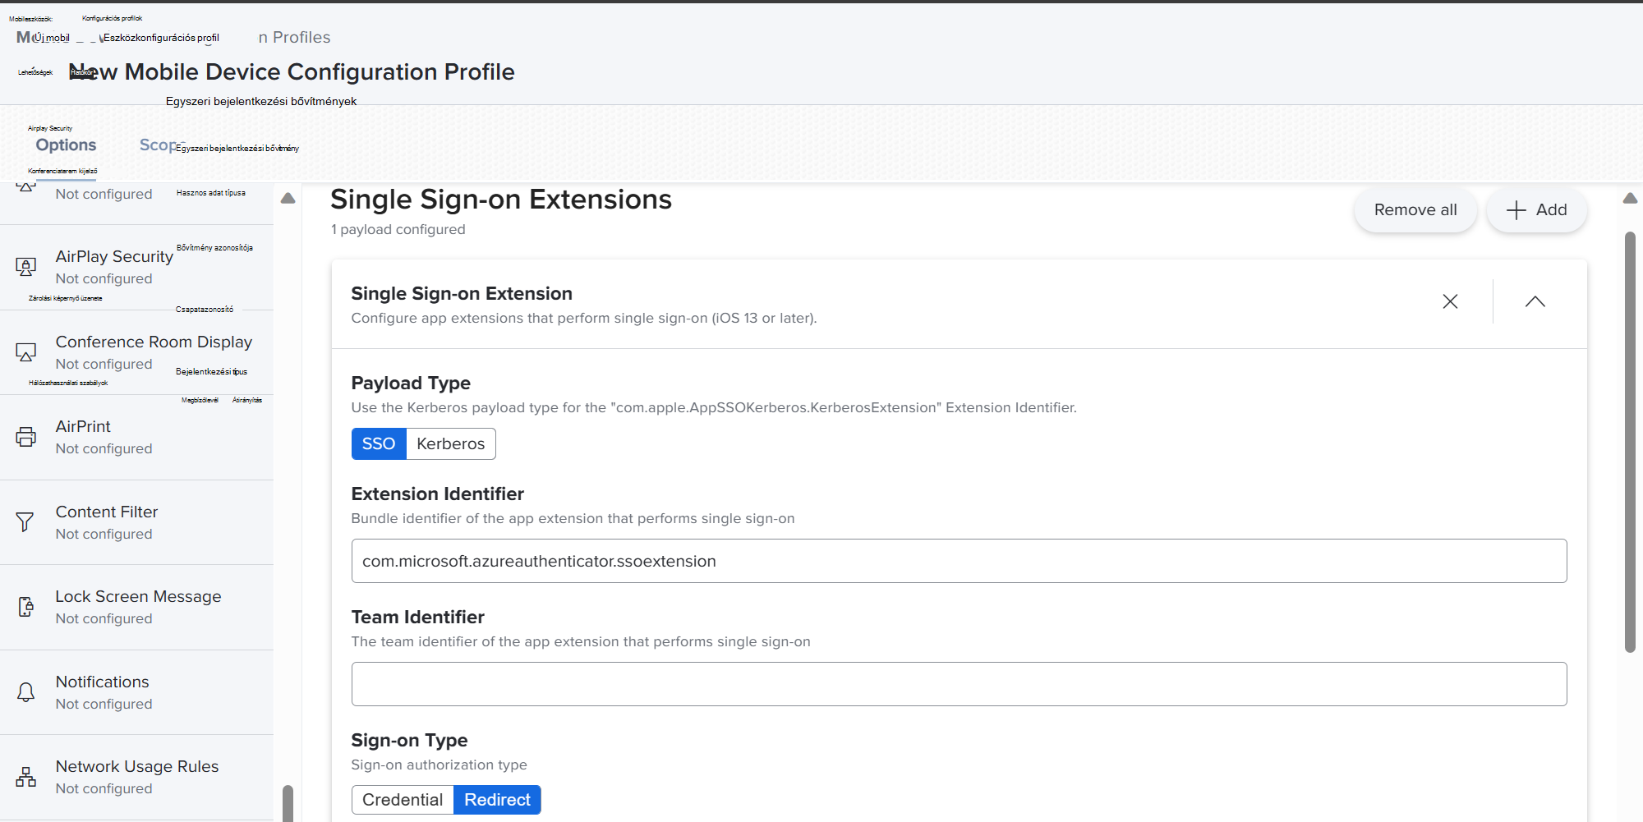Viewport: 1643px width, 822px height.
Task: Choose Redirect sign-on type
Action: pyautogui.click(x=497, y=800)
